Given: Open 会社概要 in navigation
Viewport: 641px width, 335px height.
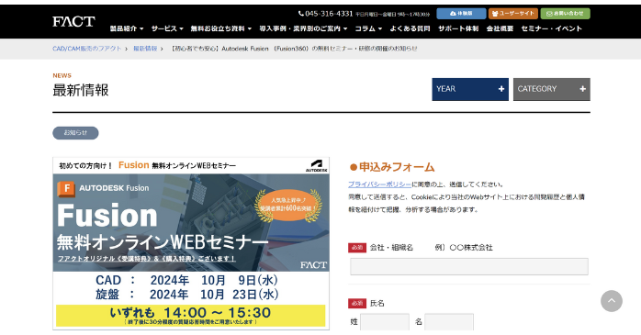Looking at the screenshot, I should 500,28.
